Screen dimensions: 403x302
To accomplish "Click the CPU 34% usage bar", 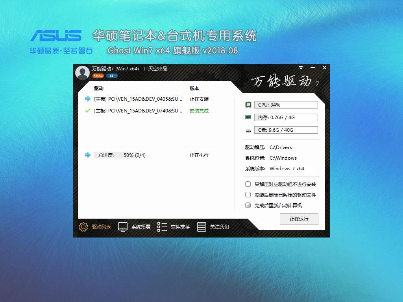I will (286, 105).
